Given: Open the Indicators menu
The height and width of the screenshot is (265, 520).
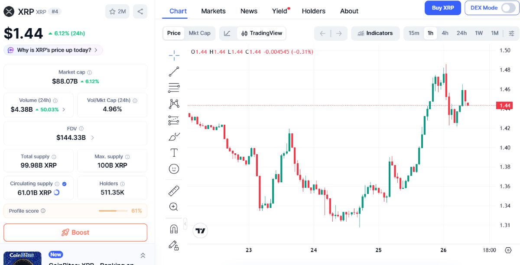Looking at the screenshot, I should (x=375, y=33).
